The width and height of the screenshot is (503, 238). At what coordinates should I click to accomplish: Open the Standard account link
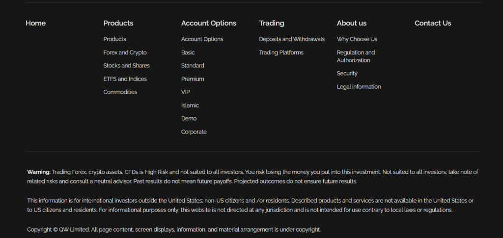coord(193,66)
